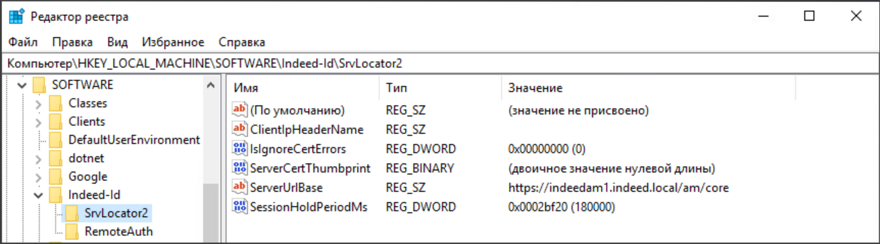The height and width of the screenshot is (244, 880).
Task: Expand the Classes key
Action: tap(38, 104)
